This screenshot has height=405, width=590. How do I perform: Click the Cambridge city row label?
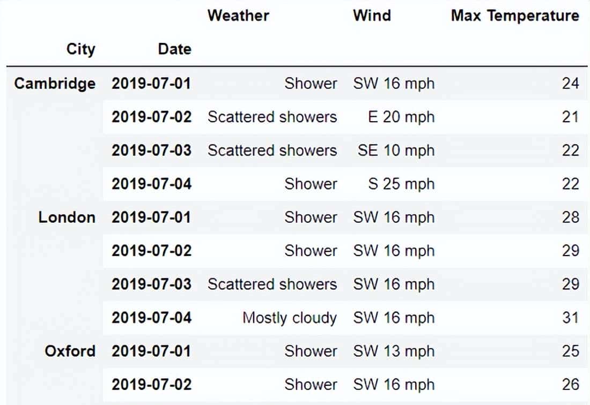click(x=55, y=84)
